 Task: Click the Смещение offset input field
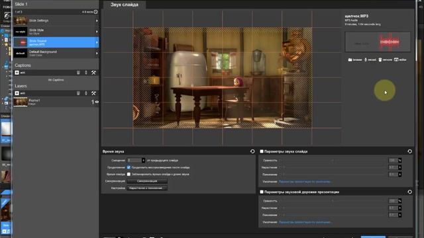click(134, 160)
